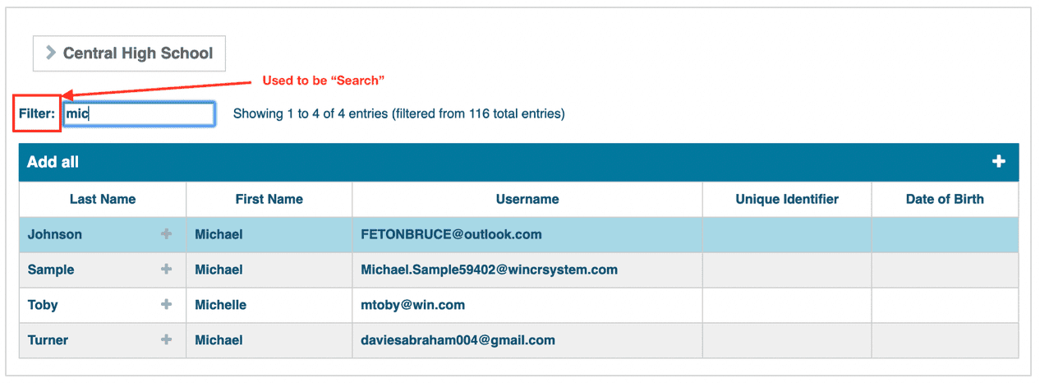Sort by First Name column header

pyautogui.click(x=269, y=199)
